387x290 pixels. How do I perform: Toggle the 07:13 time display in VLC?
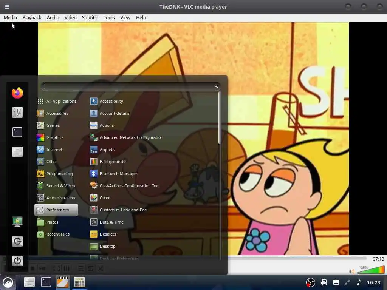[378, 259]
